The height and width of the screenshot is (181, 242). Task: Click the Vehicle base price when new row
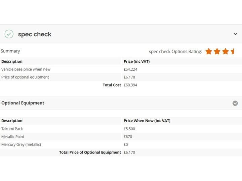coord(121,69)
